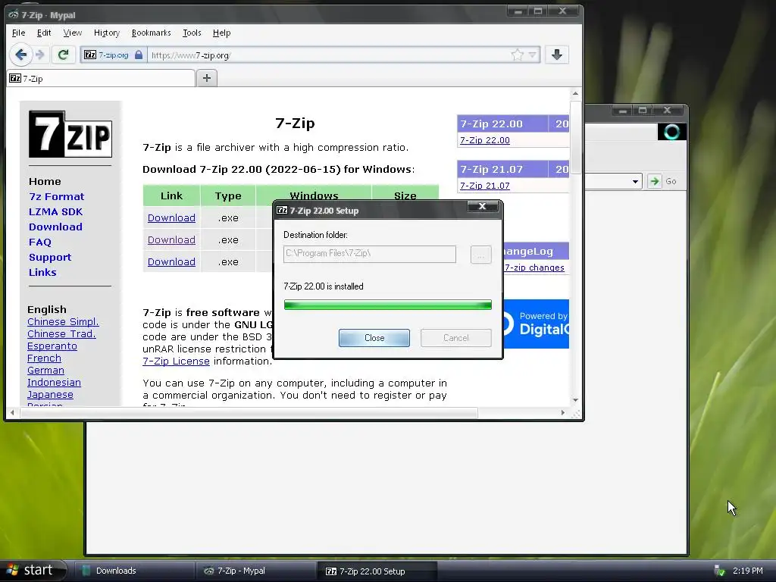Click the page vertical scrollbar thumb
Viewport: 776px width, 582px height.
[x=576, y=137]
